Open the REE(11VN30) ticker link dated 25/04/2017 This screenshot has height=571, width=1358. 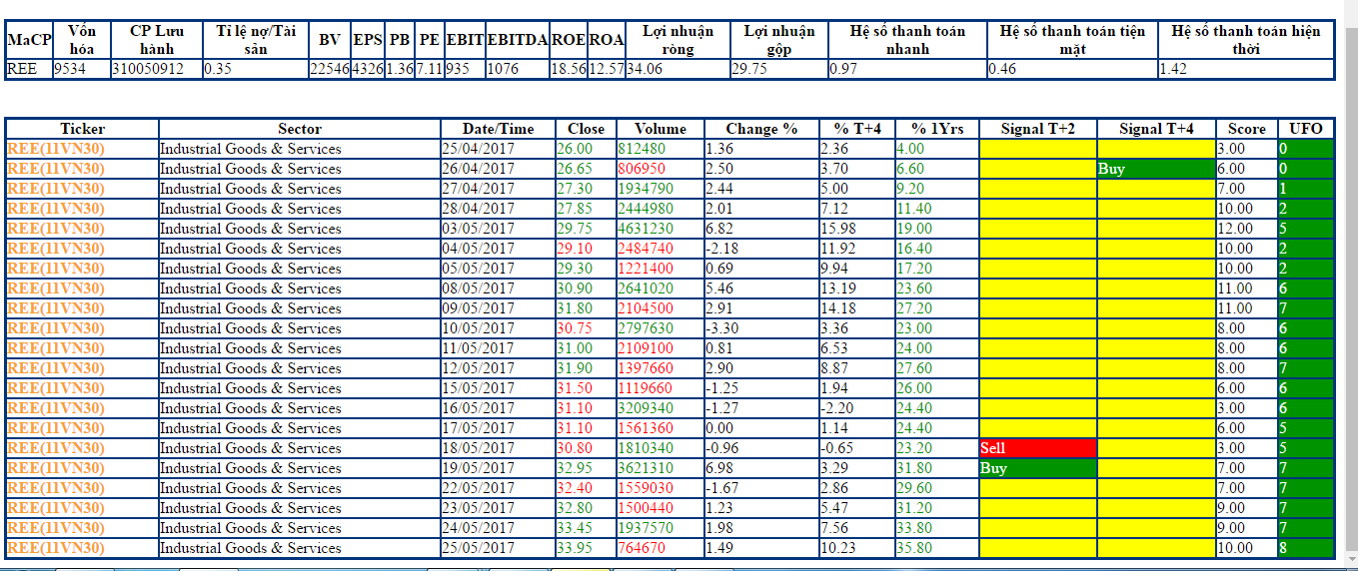[56, 149]
